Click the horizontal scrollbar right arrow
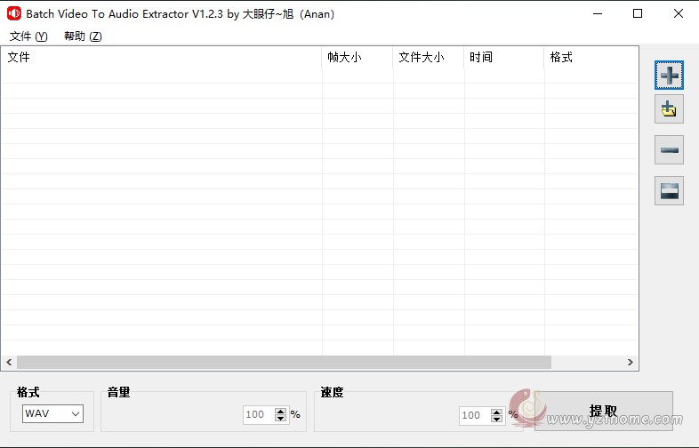 [631, 363]
